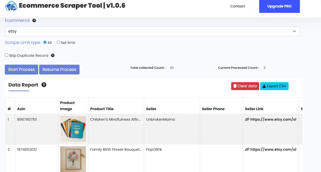Open the etsy.com seller link in row 1

click(x=273, y=119)
